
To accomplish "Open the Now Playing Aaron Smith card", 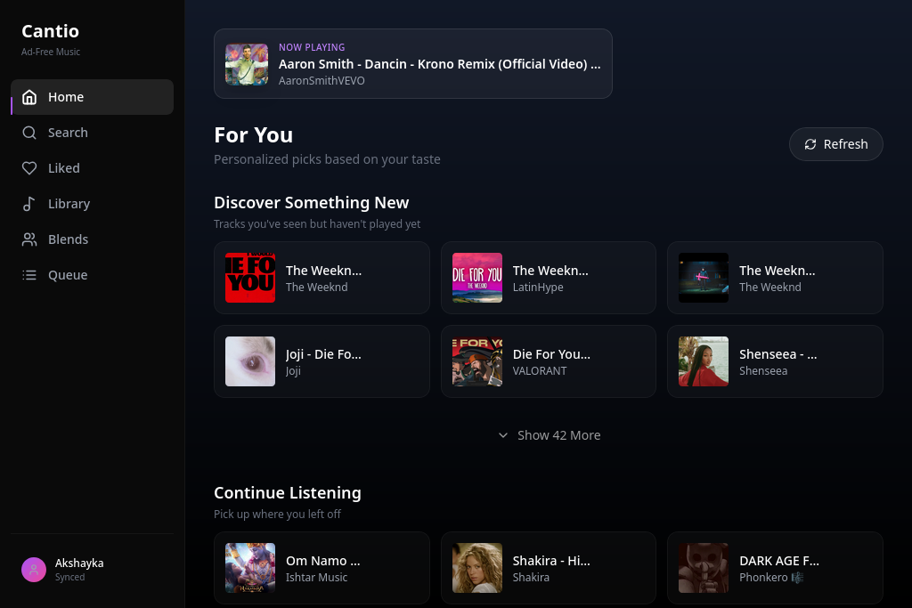I will (413, 64).
